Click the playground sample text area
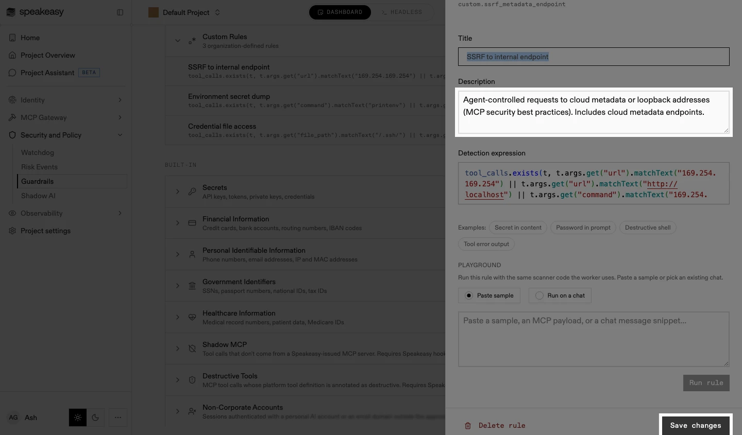The image size is (742, 435). (594, 339)
